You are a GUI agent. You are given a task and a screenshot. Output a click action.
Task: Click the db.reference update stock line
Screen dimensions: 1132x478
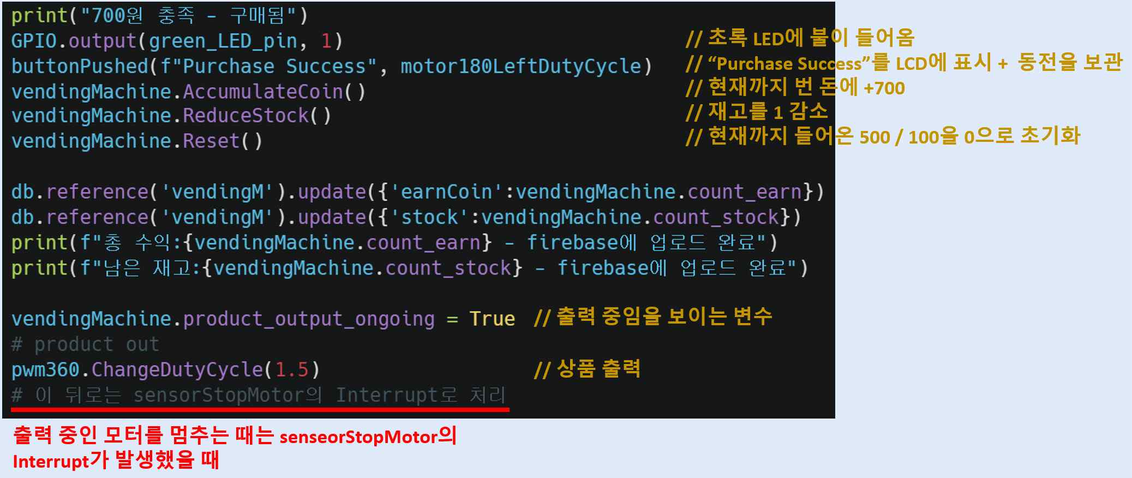pyautogui.click(x=406, y=217)
